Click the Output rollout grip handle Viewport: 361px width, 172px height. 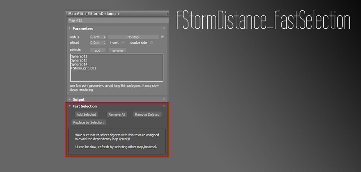tap(164, 99)
